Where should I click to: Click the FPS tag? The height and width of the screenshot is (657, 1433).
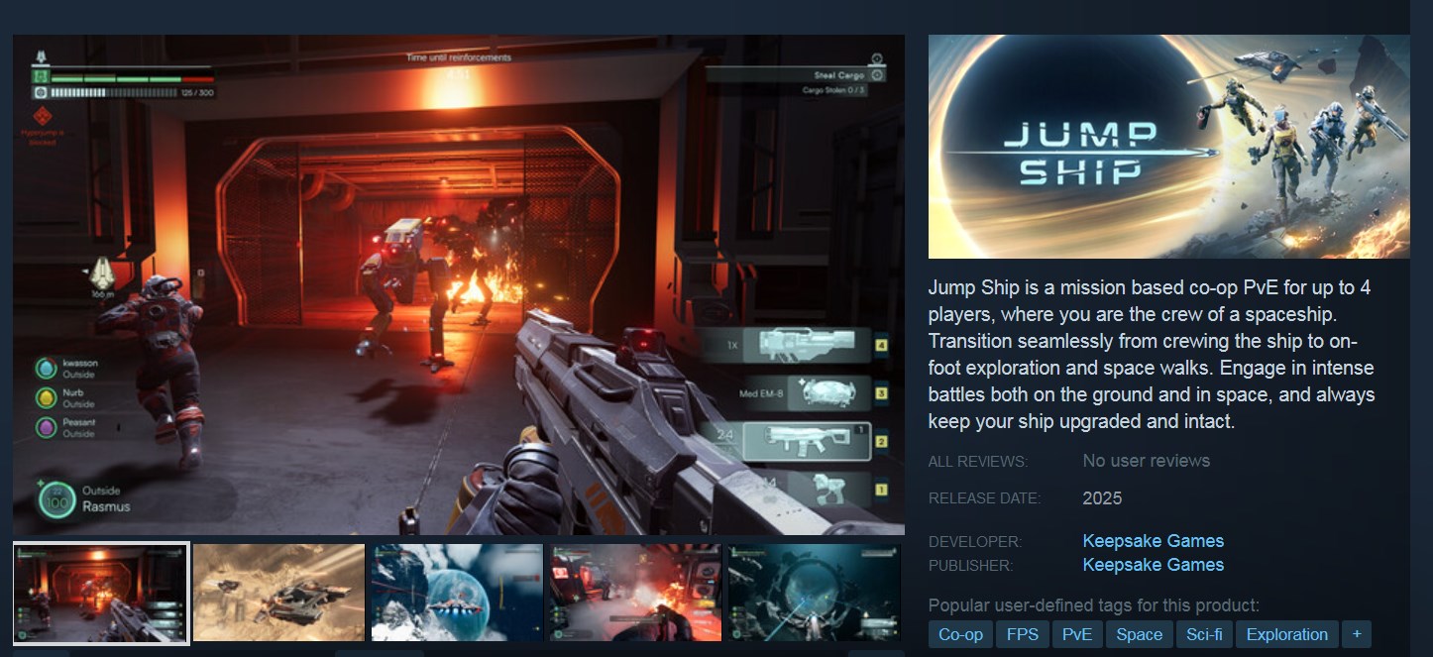pos(1022,635)
